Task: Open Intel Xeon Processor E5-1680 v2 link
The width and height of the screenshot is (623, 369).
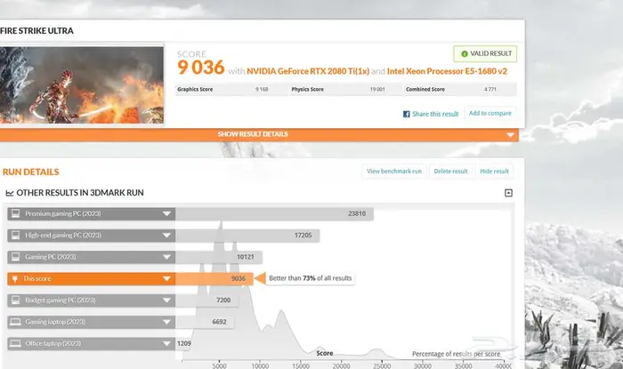Action: click(x=447, y=71)
